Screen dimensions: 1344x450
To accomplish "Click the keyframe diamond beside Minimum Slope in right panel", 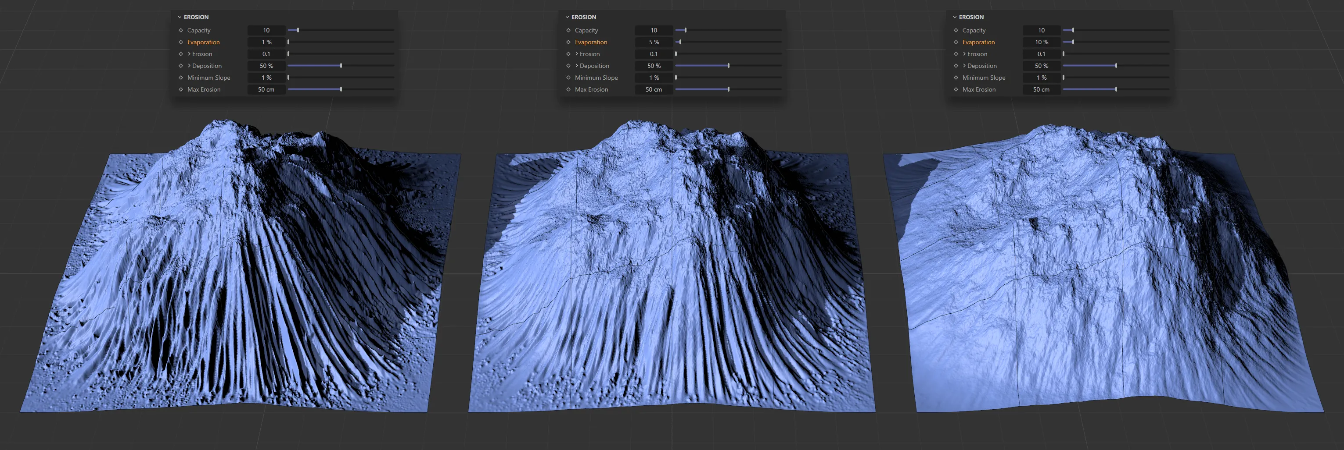I will (x=955, y=77).
